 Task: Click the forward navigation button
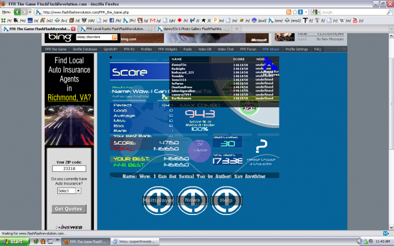click(x=24, y=12)
